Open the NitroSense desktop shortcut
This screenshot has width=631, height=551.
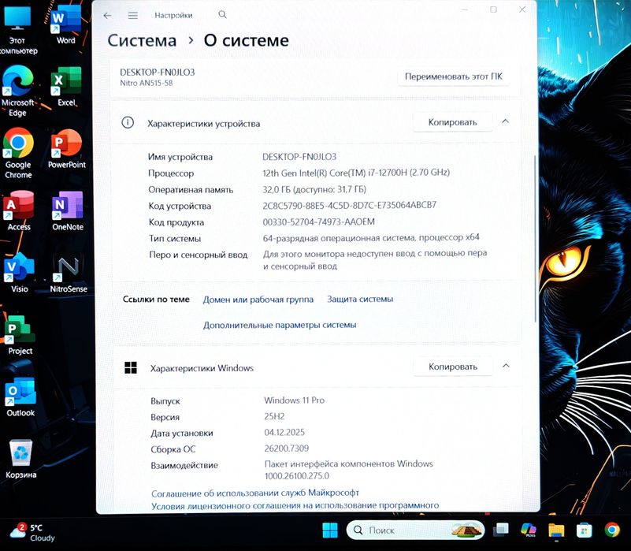68,274
